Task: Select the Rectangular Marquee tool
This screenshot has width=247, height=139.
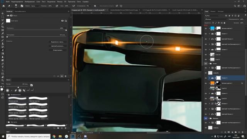Action: pyautogui.click(x=3, y=17)
